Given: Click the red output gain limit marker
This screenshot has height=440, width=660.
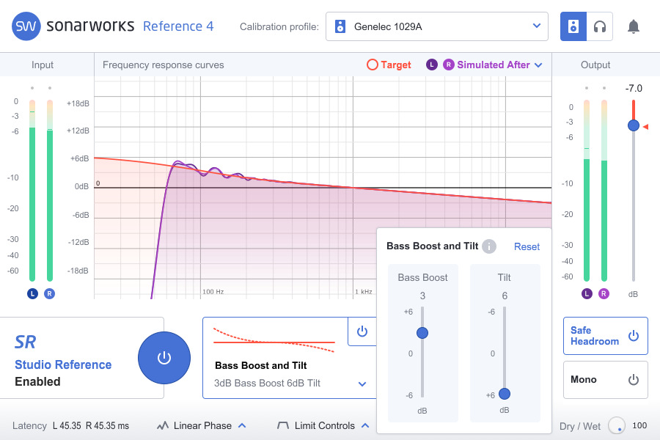Looking at the screenshot, I should point(645,126).
